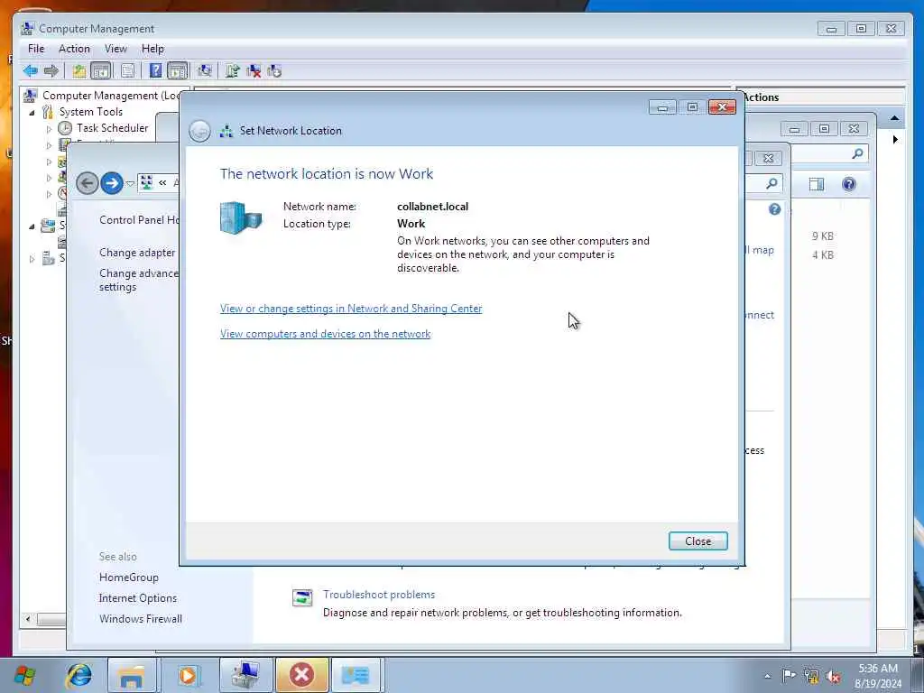
Task: Click the last toolbar icon with down arrow
Action: click(x=274, y=71)
